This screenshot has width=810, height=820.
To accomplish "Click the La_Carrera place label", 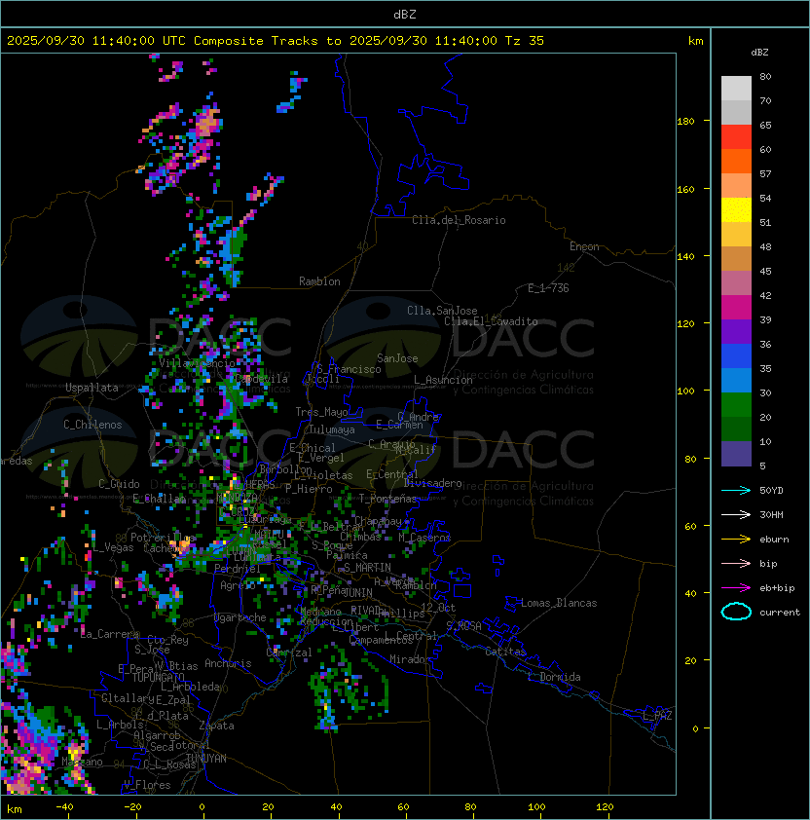I will point(109,634).
